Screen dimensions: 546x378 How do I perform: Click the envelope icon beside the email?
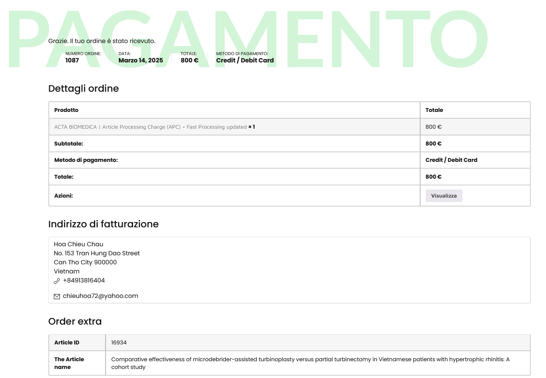57,296
